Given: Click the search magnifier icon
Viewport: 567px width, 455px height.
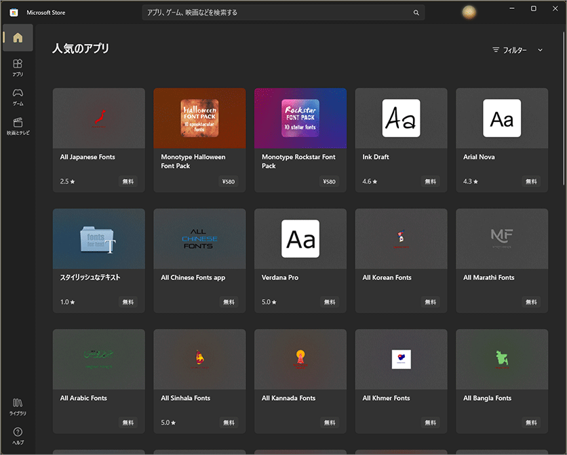Looking at the screenshot, I should (x=416, y=13).
